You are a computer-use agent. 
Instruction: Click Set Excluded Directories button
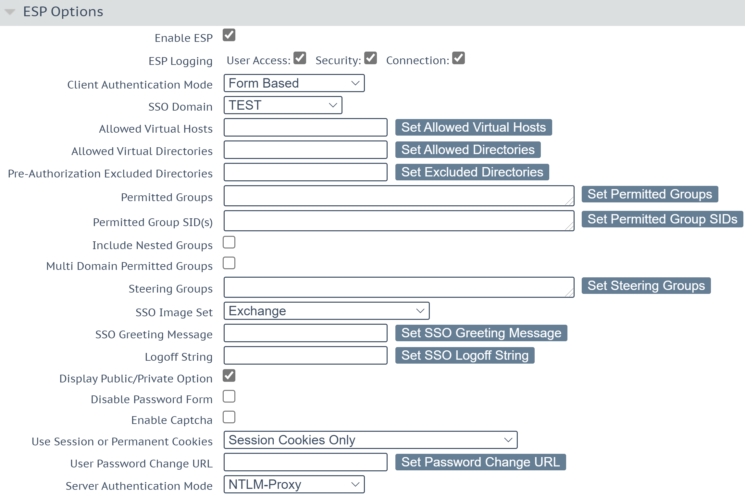coord(472,172)
